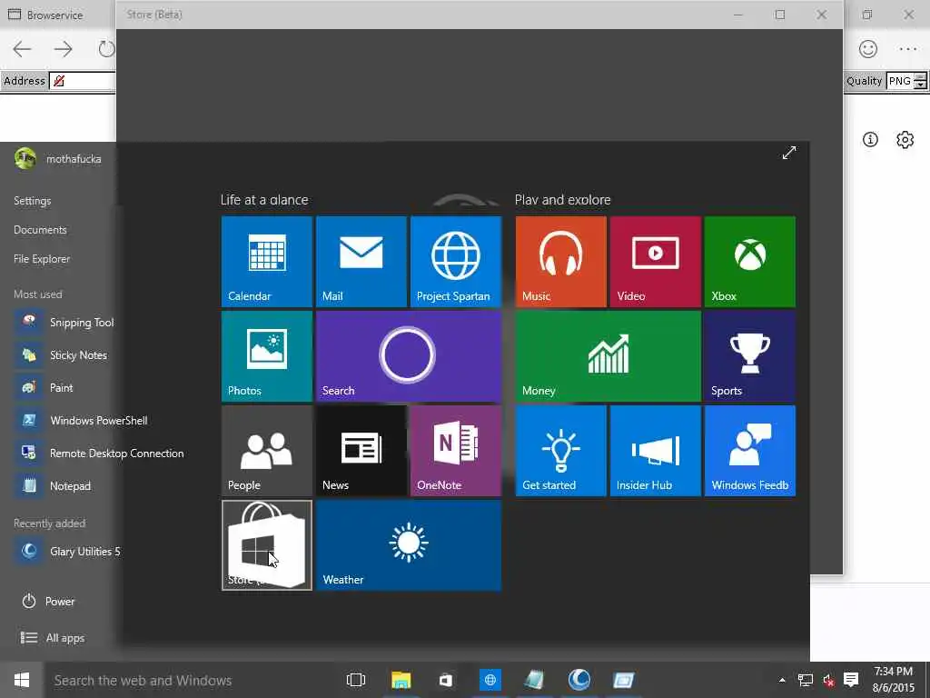Click the Windows Start button
The image size is (930, 698).
click(22, 680)
